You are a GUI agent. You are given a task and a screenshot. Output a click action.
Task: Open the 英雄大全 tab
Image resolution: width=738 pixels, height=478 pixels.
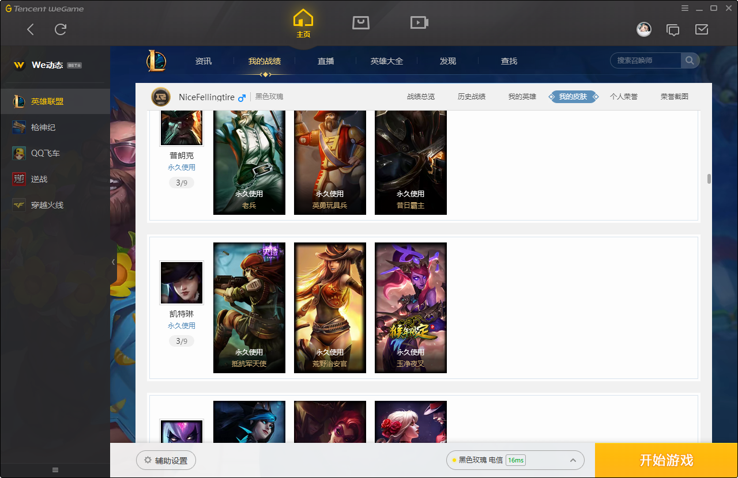(387, 61)
